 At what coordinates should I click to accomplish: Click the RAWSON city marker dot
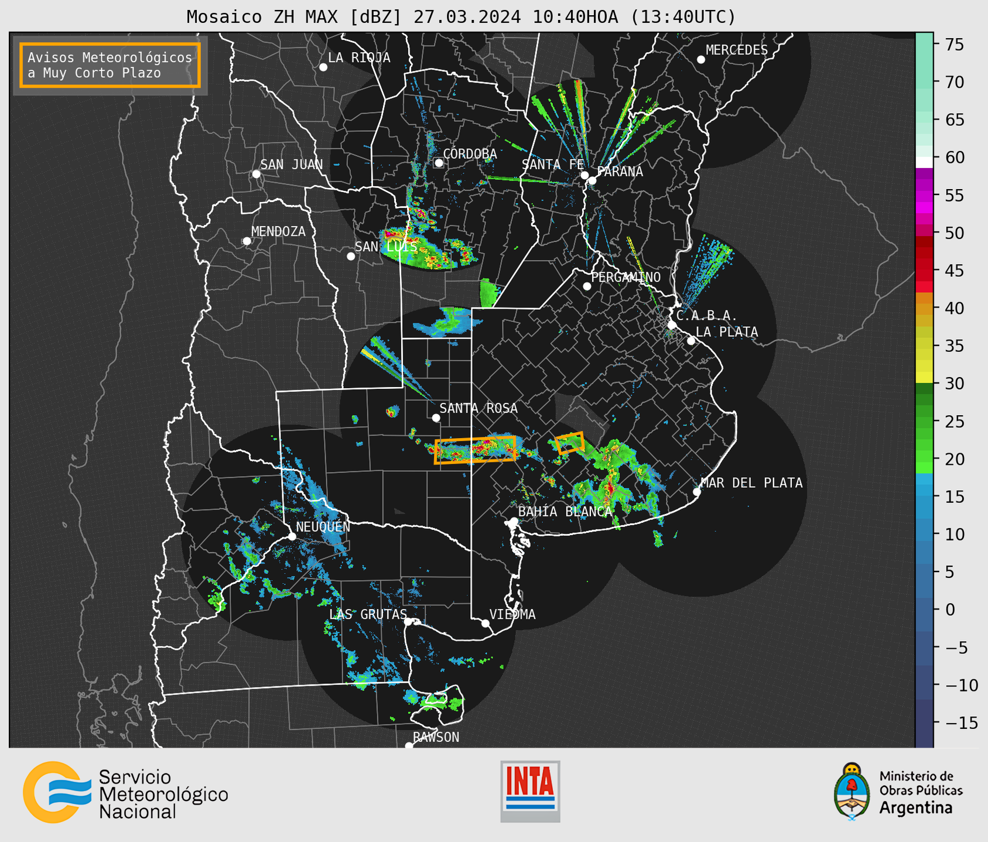click(x=409, y=745)
